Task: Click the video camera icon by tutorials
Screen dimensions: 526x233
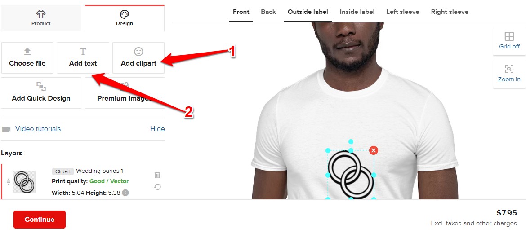Action: (6, 129)
